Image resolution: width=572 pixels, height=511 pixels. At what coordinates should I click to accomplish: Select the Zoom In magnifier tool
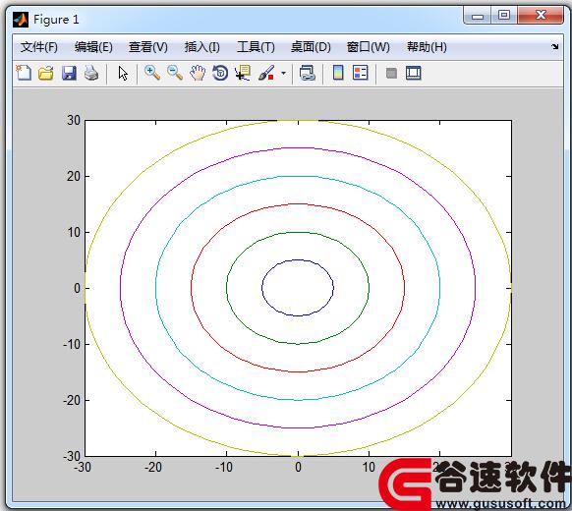tap(151, 73)
